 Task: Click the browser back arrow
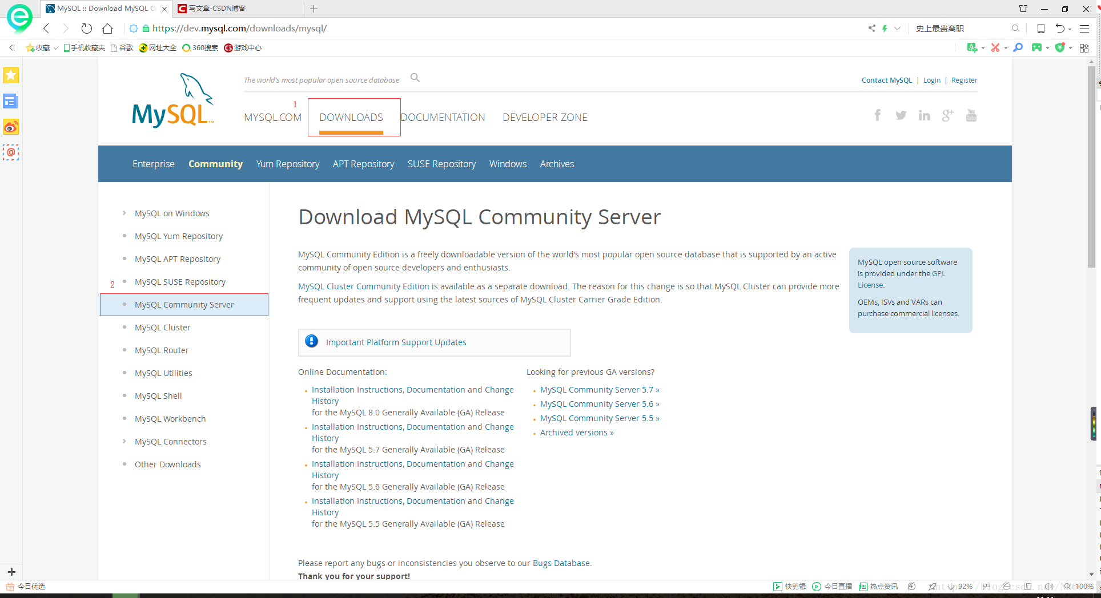46,28
